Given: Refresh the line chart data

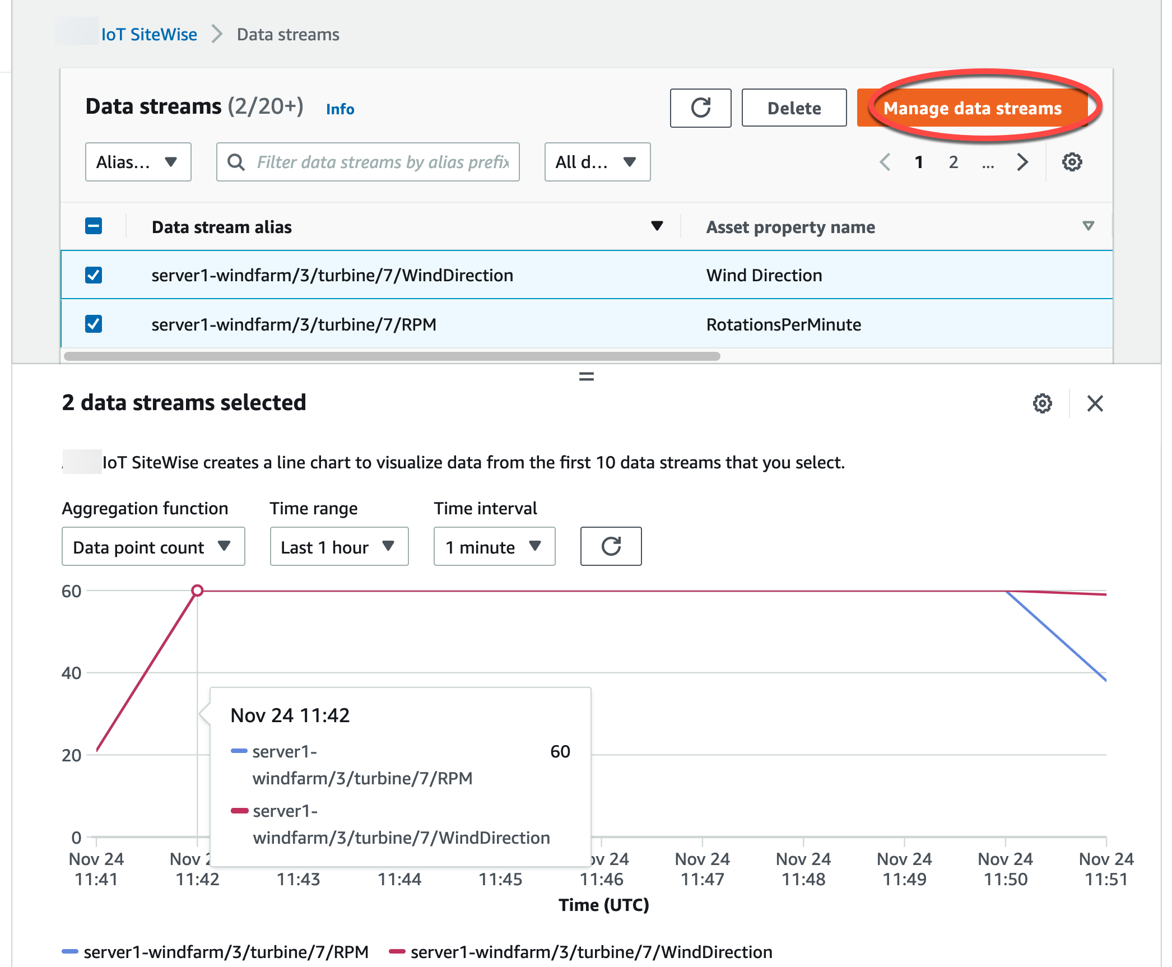Looking at the screenshot, I should pyautogui.click(x=611, y=546).
